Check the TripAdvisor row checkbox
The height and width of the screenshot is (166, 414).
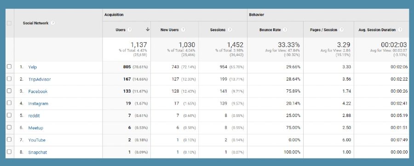pos(9,79)
